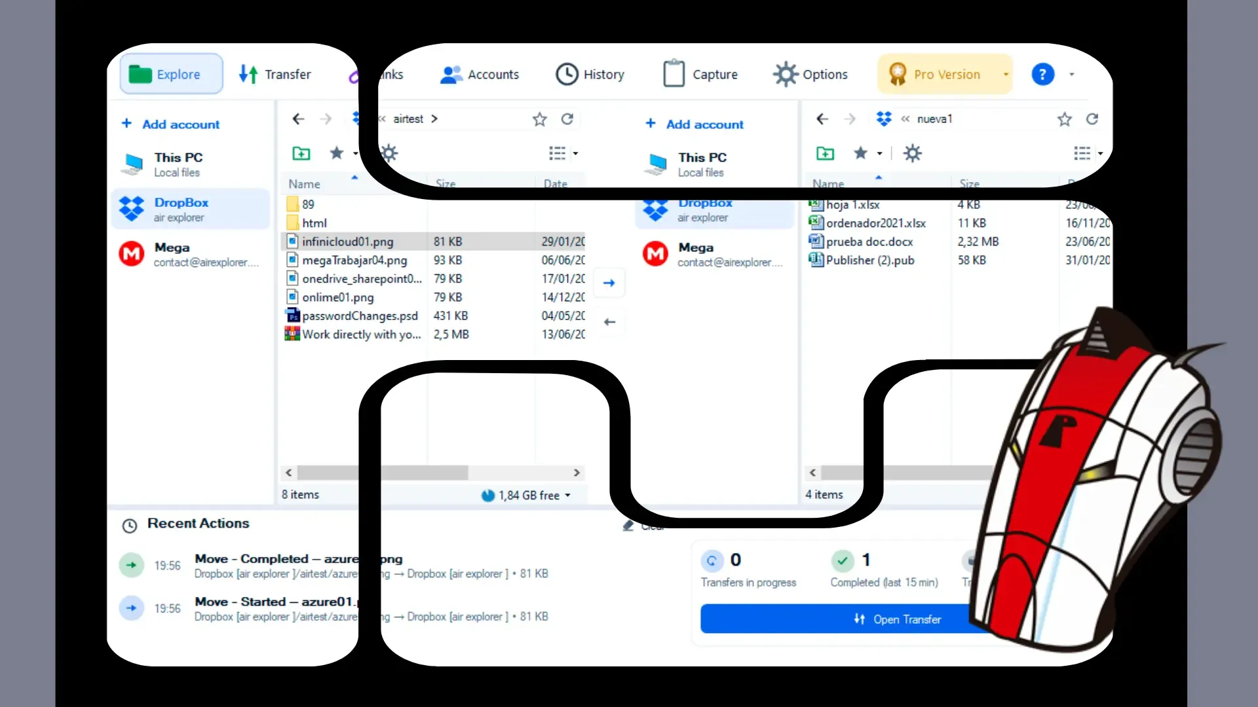Click left pane scrollbar left arrow
This screenshot has height=707, width=1258.
(x=289, y=473)
